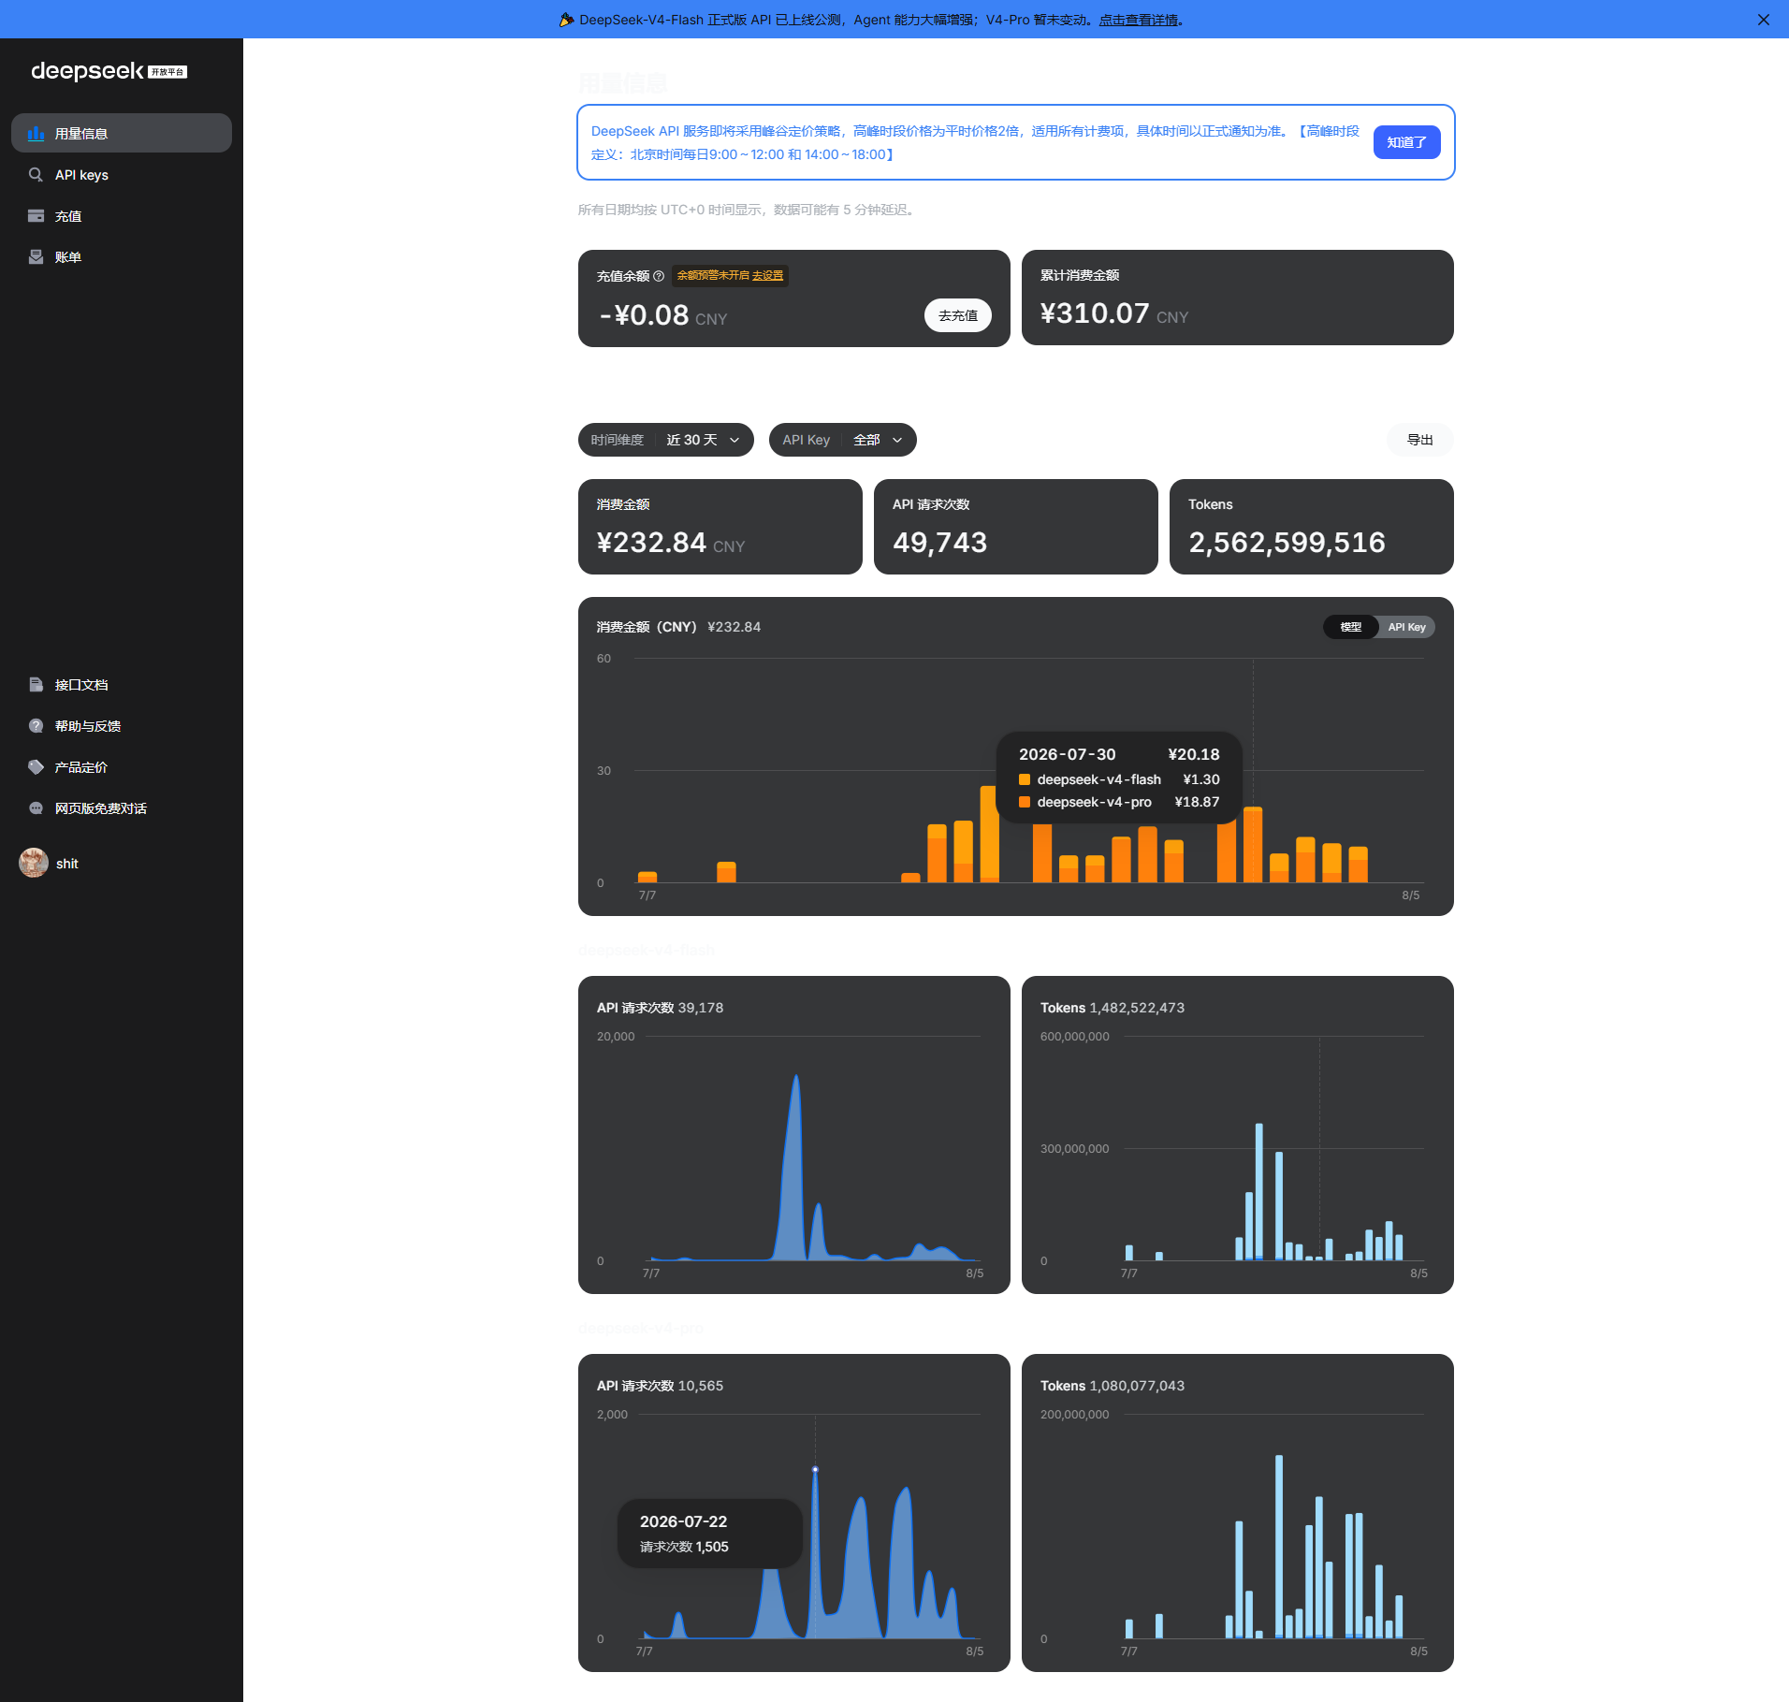Open the 用量信息 menu item

pos(122,134)
